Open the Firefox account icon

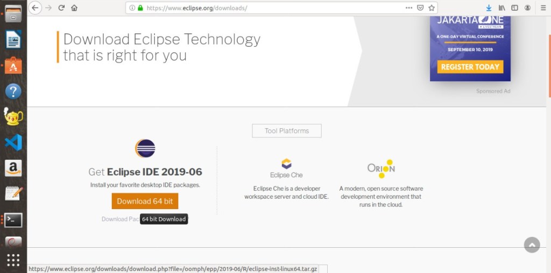[x=528, y=8]
